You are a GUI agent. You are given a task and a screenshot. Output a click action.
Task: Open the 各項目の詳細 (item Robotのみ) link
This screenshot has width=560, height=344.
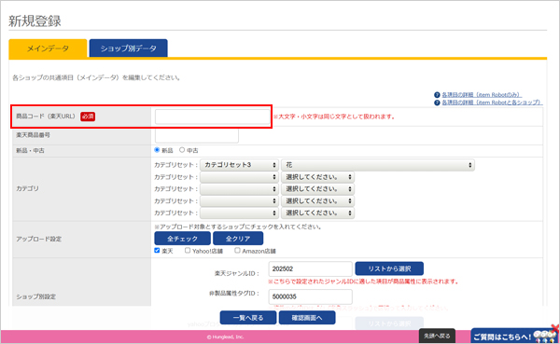point(482,95)
